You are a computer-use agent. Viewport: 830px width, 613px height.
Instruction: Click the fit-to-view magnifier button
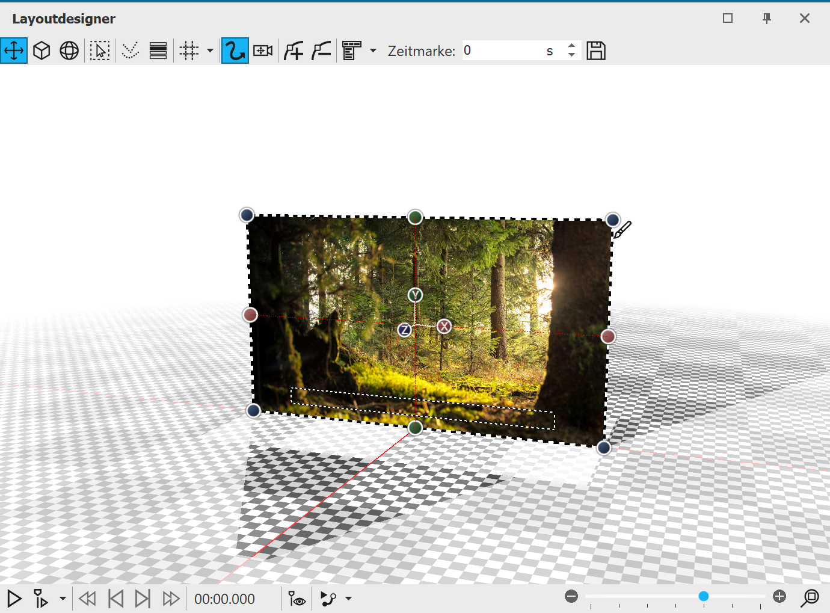(810, 599)
